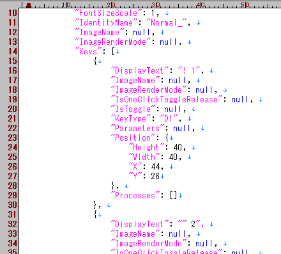Click null value on "IsToggle" line

(172, 109)
